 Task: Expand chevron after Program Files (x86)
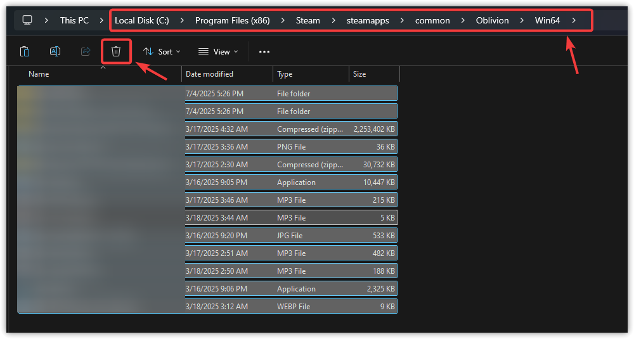pos(283,20)
